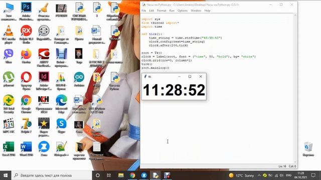
Task: Click the volume speaker tray icon
Action: click(x=282, y=175)
